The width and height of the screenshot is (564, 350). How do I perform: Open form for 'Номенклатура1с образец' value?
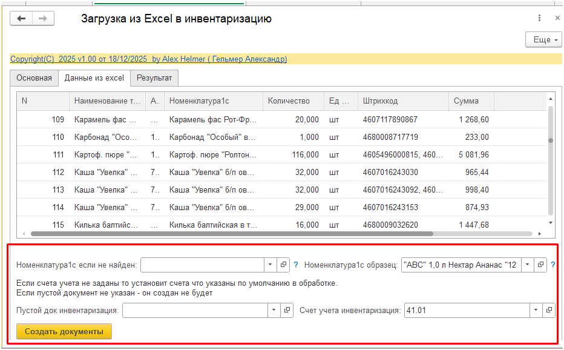click(x=541, y=265)
